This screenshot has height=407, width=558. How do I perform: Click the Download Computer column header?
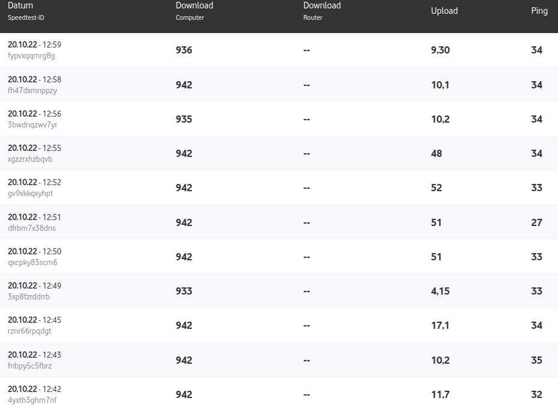[x=194, y=6]
